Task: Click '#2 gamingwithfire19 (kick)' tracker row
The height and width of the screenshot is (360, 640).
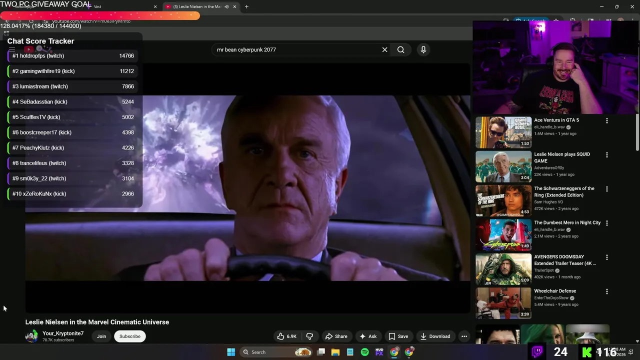Action: tap(73, 71)
